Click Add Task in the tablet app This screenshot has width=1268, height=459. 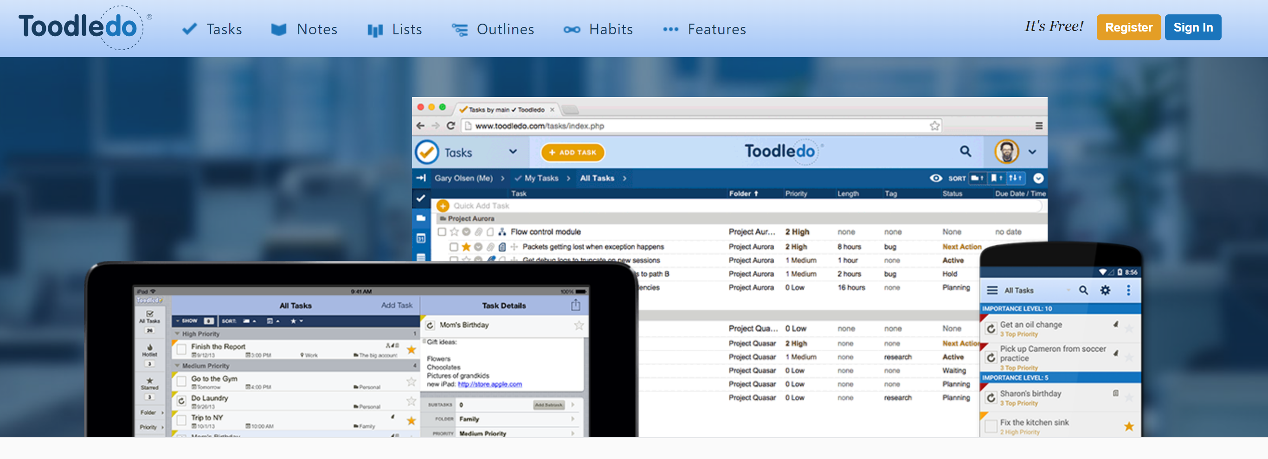397,306
